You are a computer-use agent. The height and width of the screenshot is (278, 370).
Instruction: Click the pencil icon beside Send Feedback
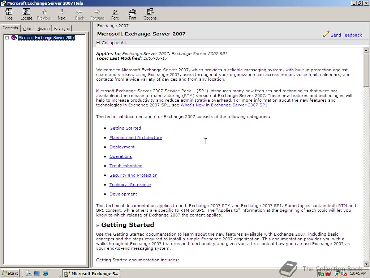(x=326, y=34)
